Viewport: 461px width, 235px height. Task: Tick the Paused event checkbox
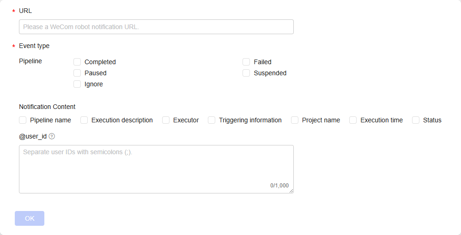[77, 73]
